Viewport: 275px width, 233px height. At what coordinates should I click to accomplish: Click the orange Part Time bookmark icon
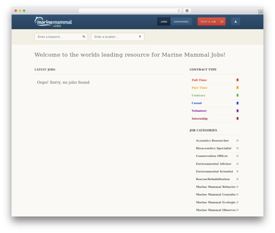[238, 88]
